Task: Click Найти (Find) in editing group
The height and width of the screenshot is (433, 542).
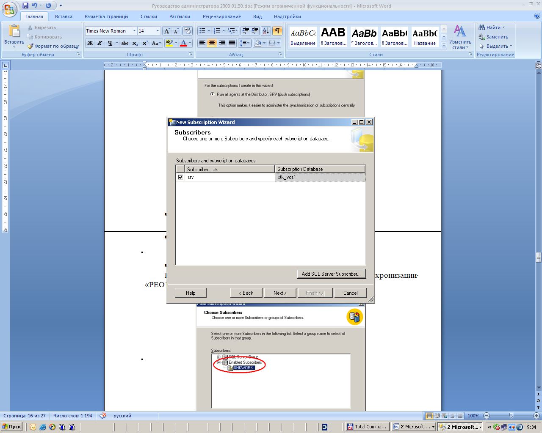Action: 492,27
